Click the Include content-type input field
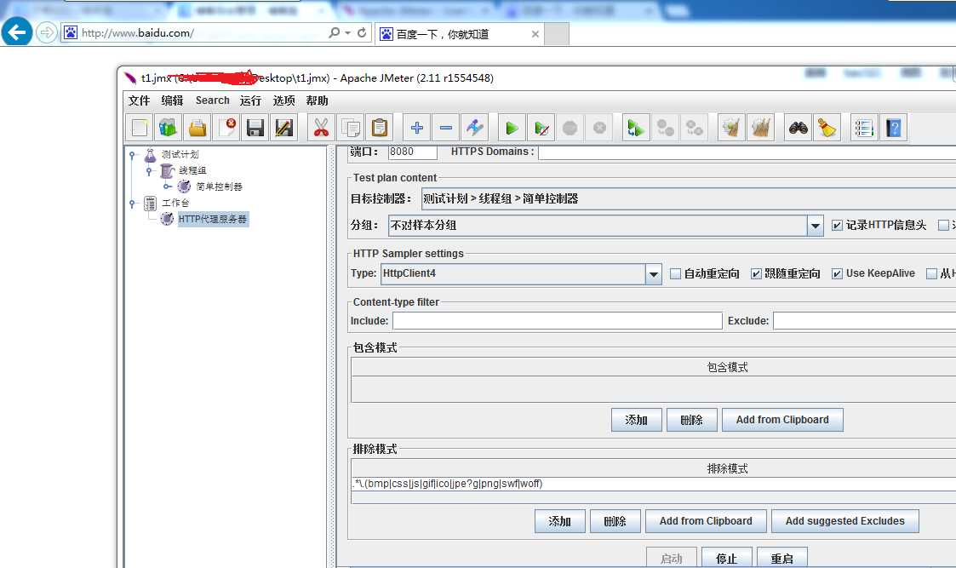The width and height of the screenshot is (956, 568). coord(558,321)
